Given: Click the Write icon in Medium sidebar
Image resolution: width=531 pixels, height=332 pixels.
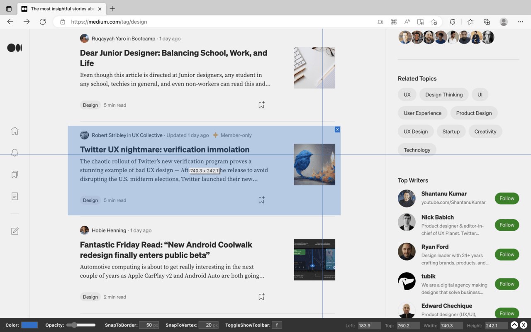Looking at the screenshot, I should click(x=15, y=231).
